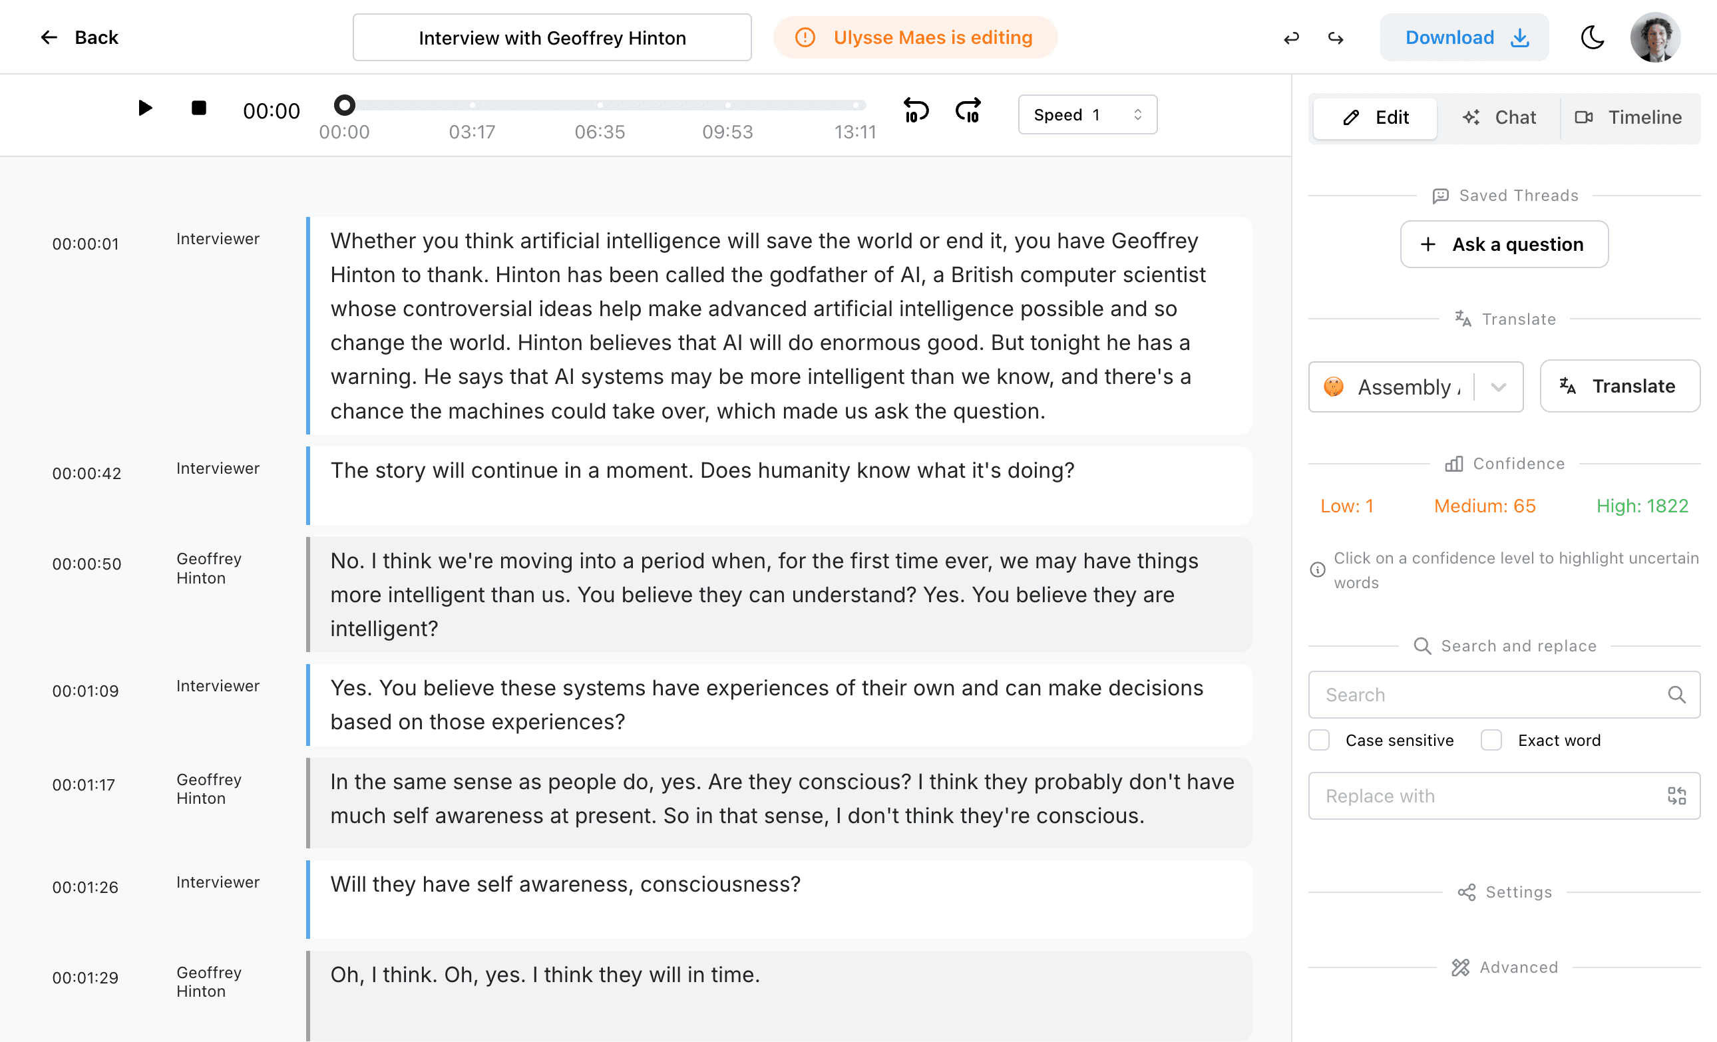Redo the last edit
Screen dimensions: 1717x1042
(1335, 37)
